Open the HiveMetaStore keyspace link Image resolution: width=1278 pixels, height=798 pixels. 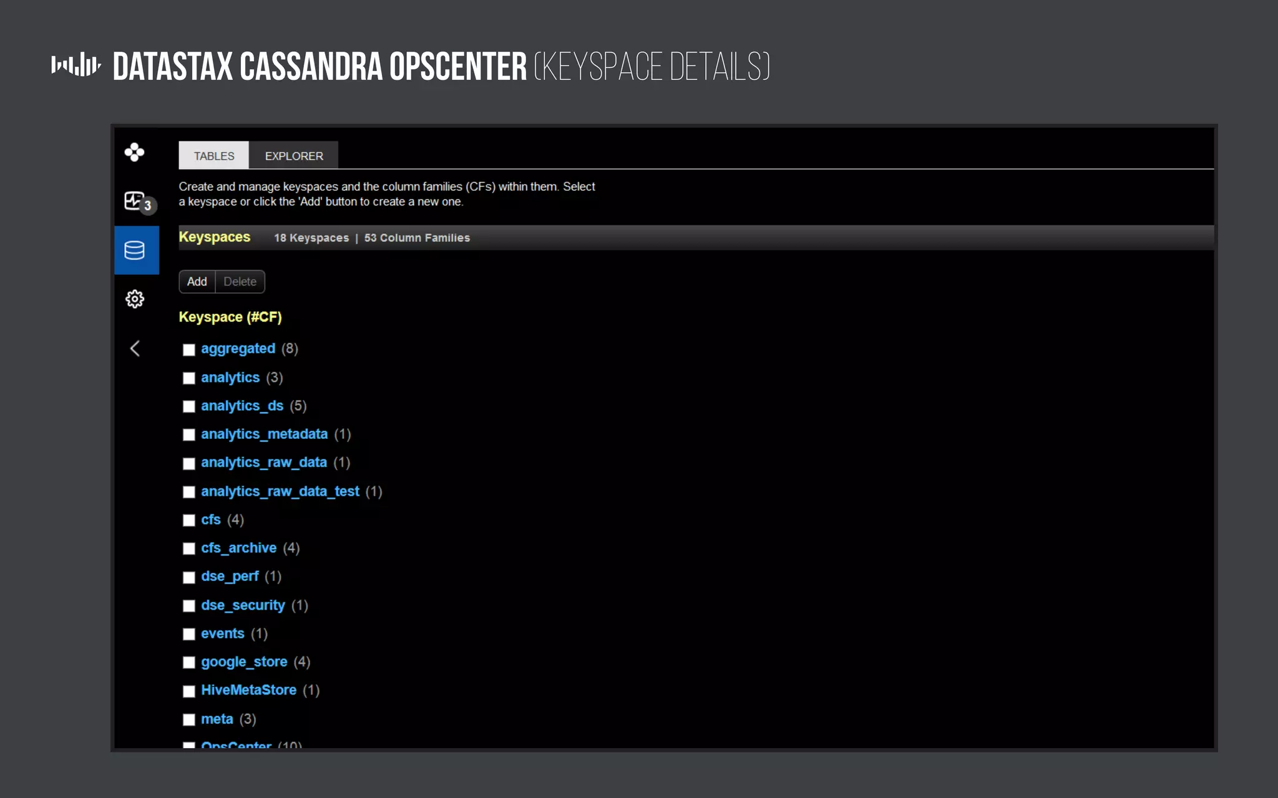[248, 690]
